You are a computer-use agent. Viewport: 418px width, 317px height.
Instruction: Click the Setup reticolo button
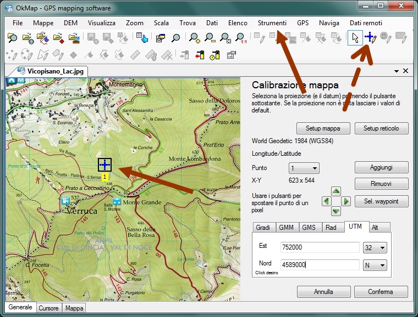click(381, 128)
